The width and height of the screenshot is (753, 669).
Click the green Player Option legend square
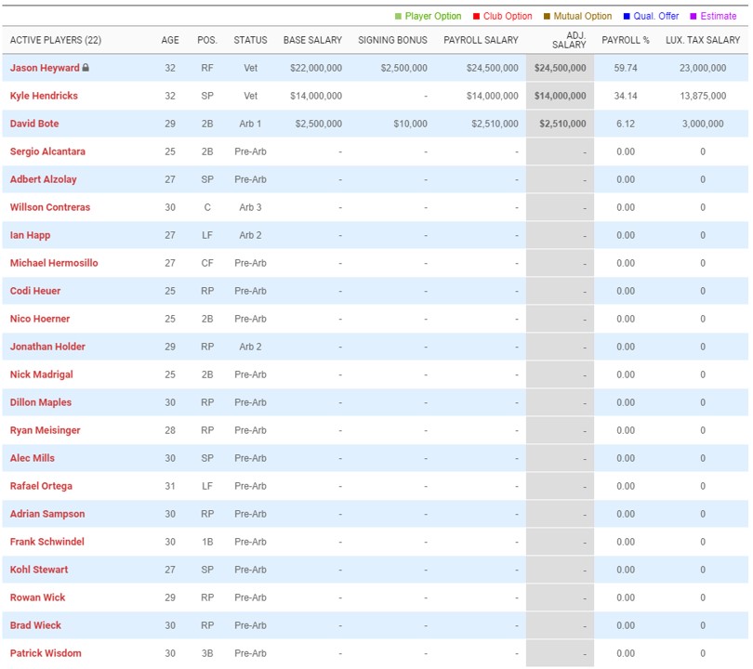tap(398, 17)
